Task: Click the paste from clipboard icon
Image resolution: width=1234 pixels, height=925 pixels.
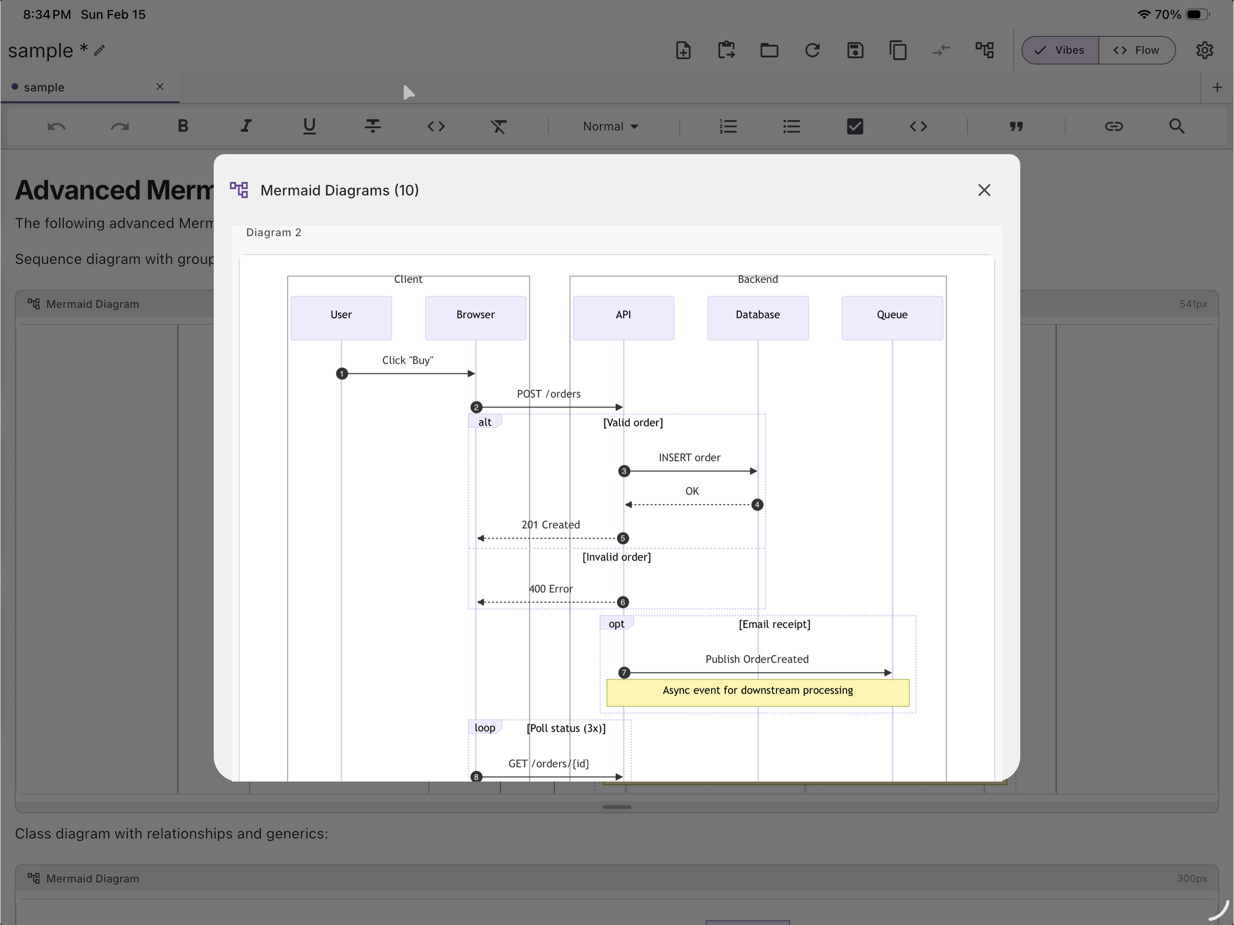Action: [x=726, y=50]
